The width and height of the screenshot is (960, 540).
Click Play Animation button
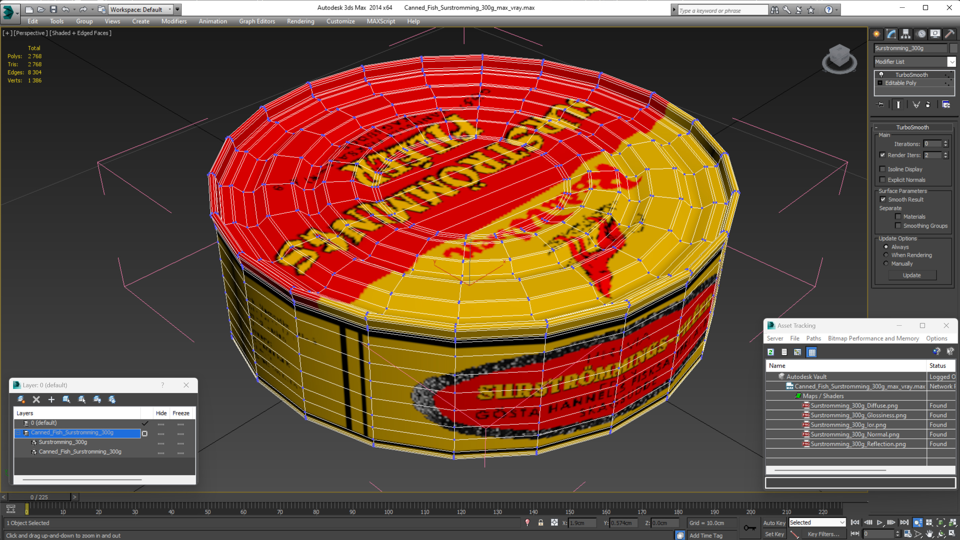880,523
